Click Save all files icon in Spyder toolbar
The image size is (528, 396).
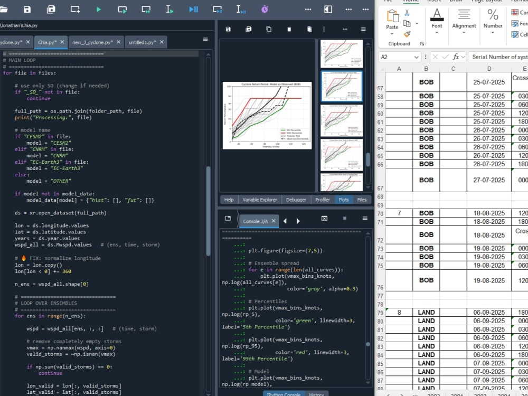click(x=51, y=10)
